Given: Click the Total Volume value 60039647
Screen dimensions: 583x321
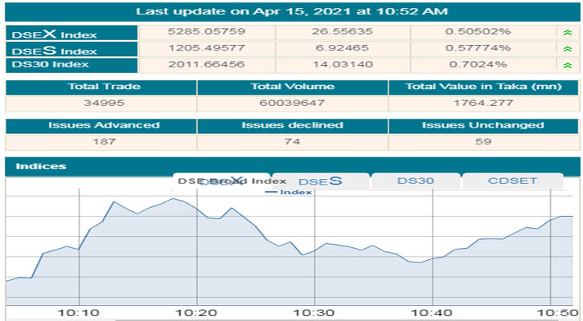Looking at the screenshot, I should (292, 104).
